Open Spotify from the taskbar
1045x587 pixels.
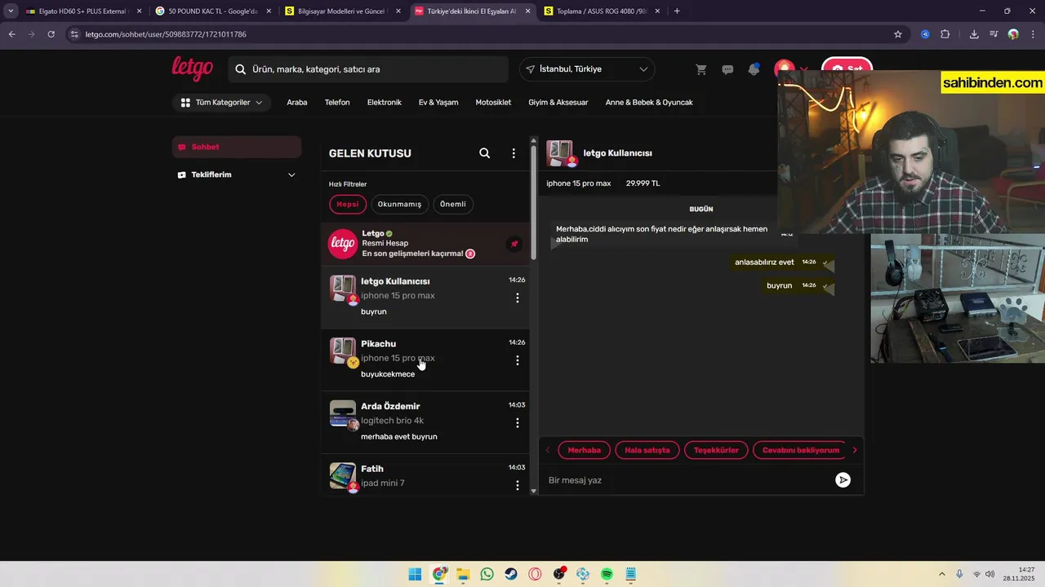(607, 574)
